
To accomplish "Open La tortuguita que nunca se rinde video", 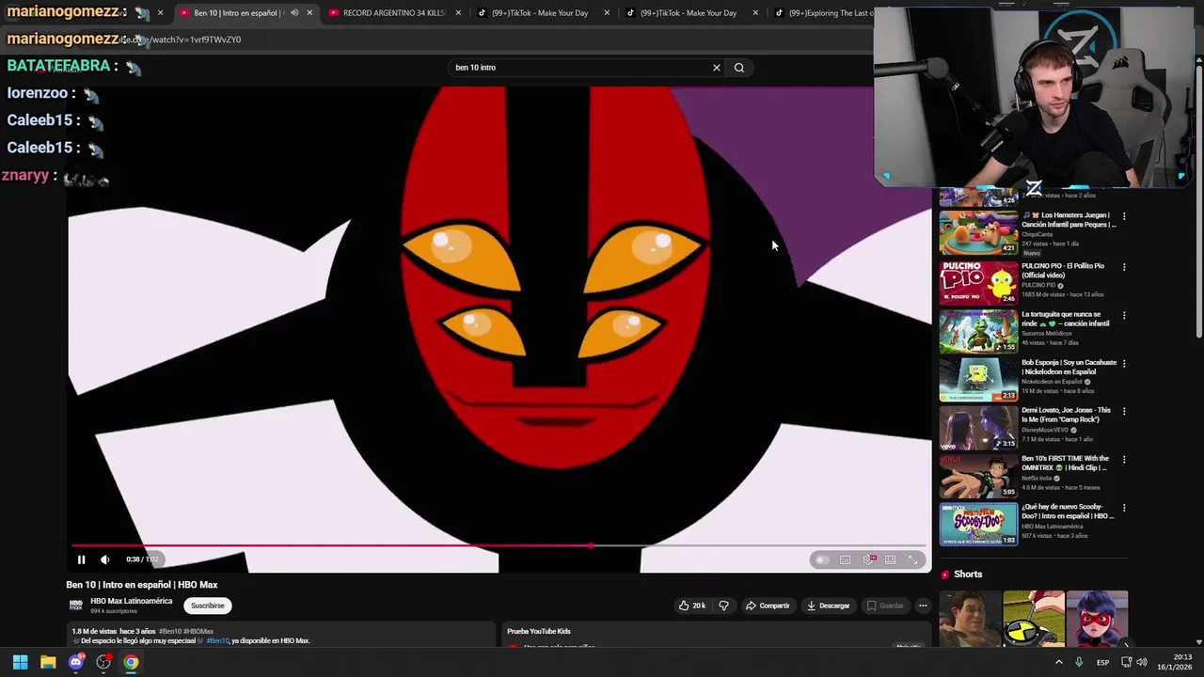I will click(978, 331).
